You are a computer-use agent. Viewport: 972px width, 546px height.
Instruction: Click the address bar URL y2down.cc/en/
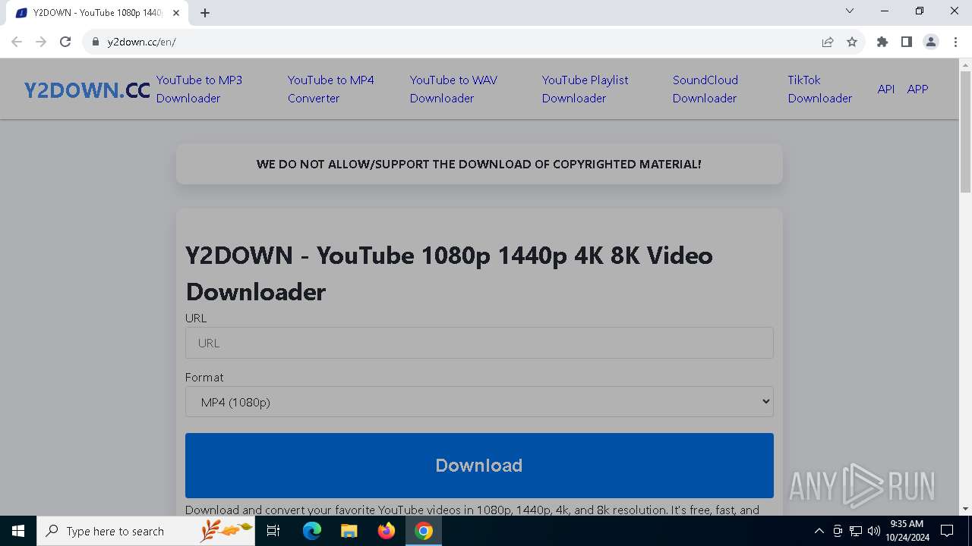(141, 42)
